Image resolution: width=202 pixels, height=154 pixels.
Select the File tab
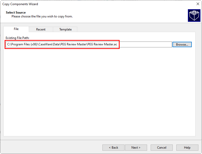(16, 29)
